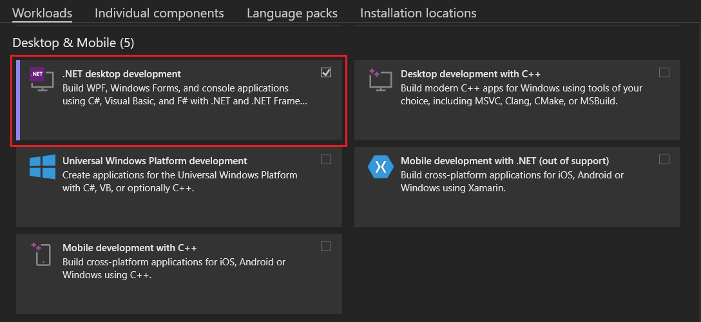Click the Mobile development with C++ phone icon
Image resolution: width=701 pixels, height=322 pixels.
click(41, 254)
